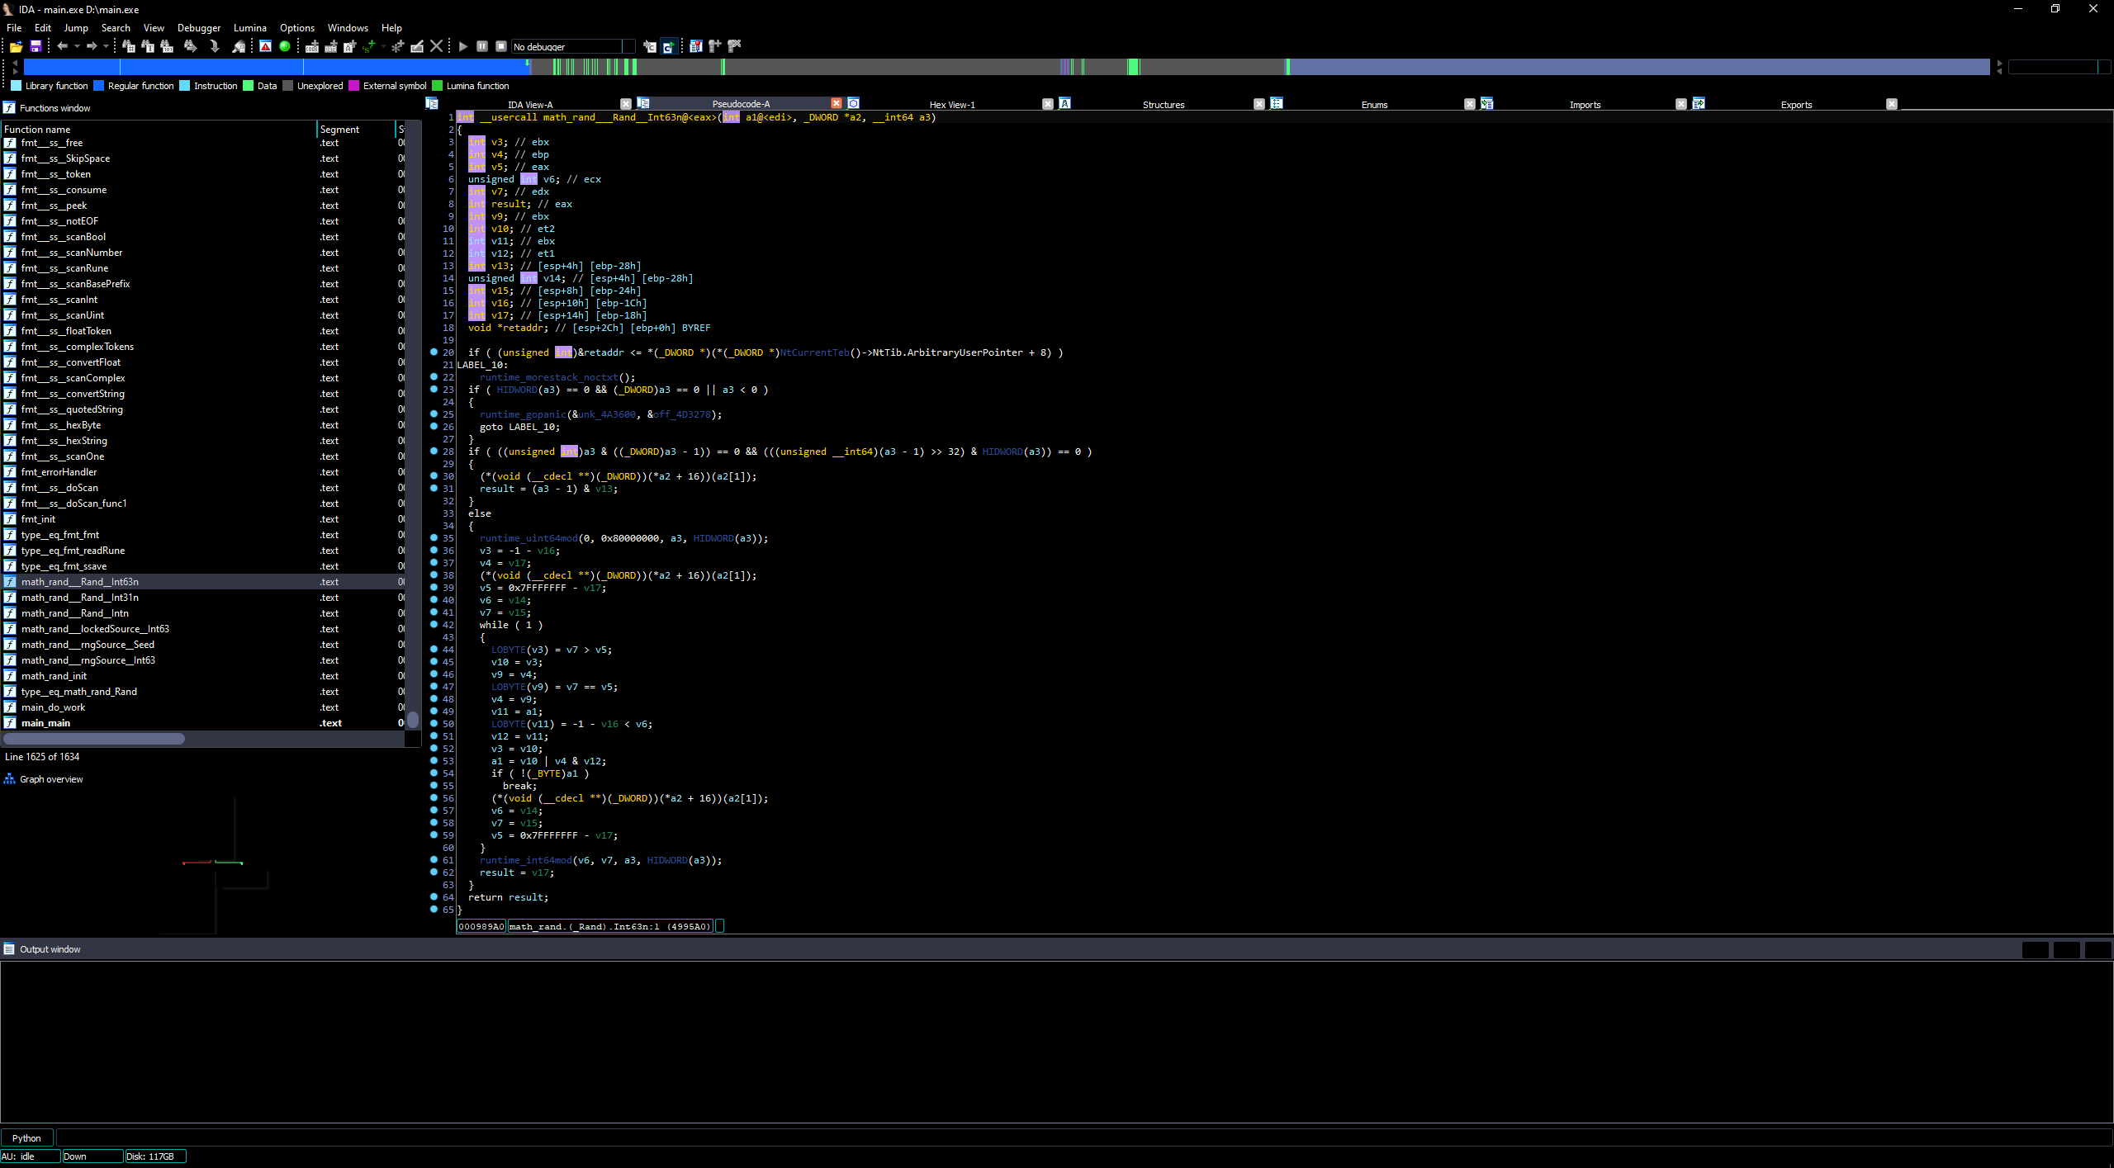2114x1168 pixels.
Task: Click the start process play icon
Action: (463, 46)
